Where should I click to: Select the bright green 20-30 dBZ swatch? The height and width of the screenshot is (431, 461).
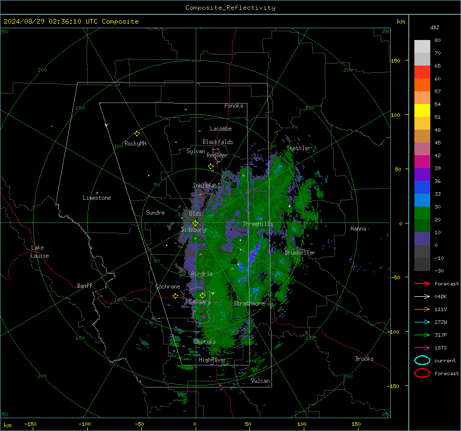422,213
